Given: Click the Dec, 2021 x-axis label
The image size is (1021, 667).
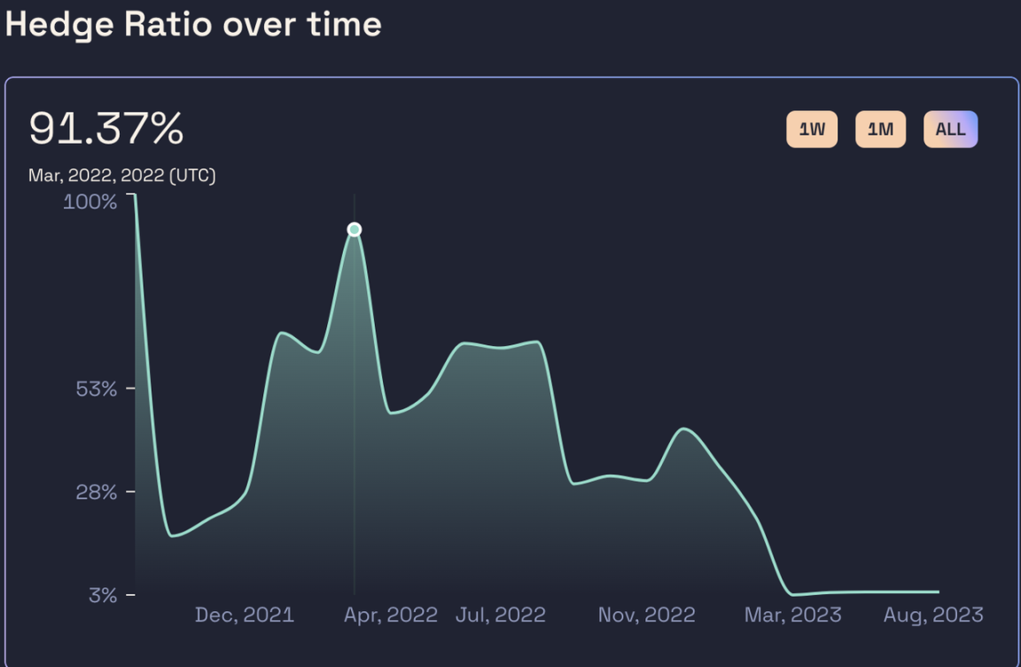Looking at the screenshot, I should pos(244,615).
